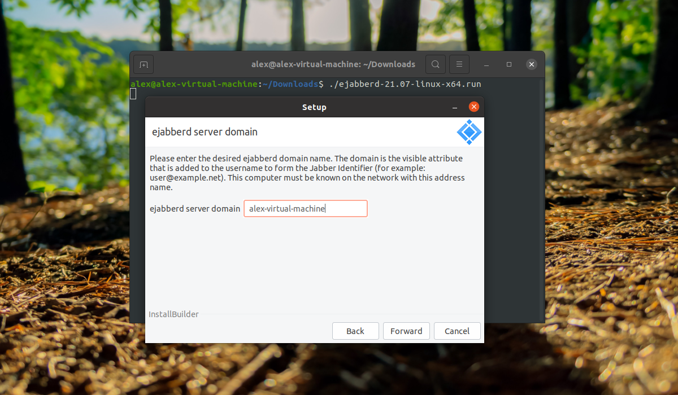
Task: Click the field label left of domain input
Action: 195,209
